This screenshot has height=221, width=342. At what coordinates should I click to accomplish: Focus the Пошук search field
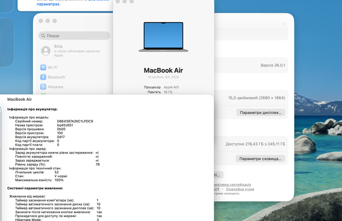pos(74,36)
